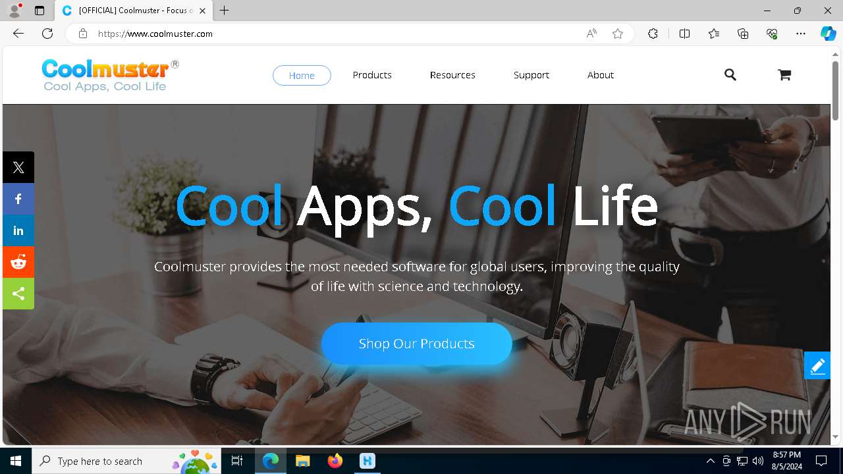Refresh the current page
Viewport: 843px width, 474px height.
[47, 34]
